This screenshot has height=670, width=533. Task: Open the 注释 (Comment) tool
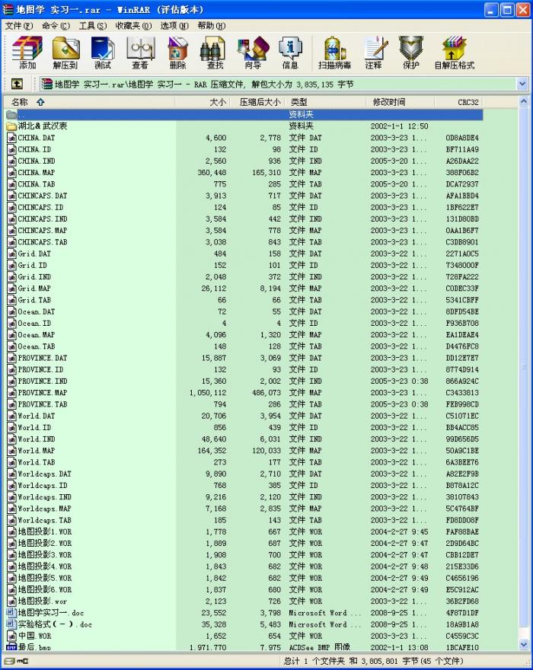coord(373,53)
